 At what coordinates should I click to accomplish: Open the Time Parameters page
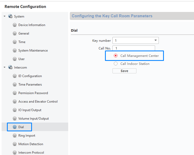point(30,85)
